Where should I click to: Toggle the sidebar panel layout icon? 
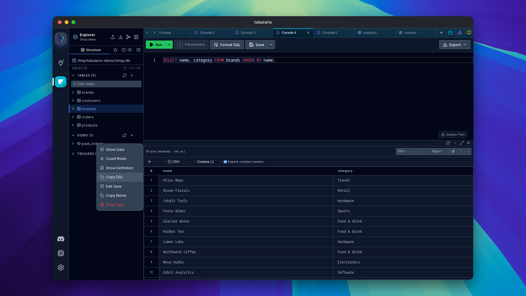pos(136,37)
